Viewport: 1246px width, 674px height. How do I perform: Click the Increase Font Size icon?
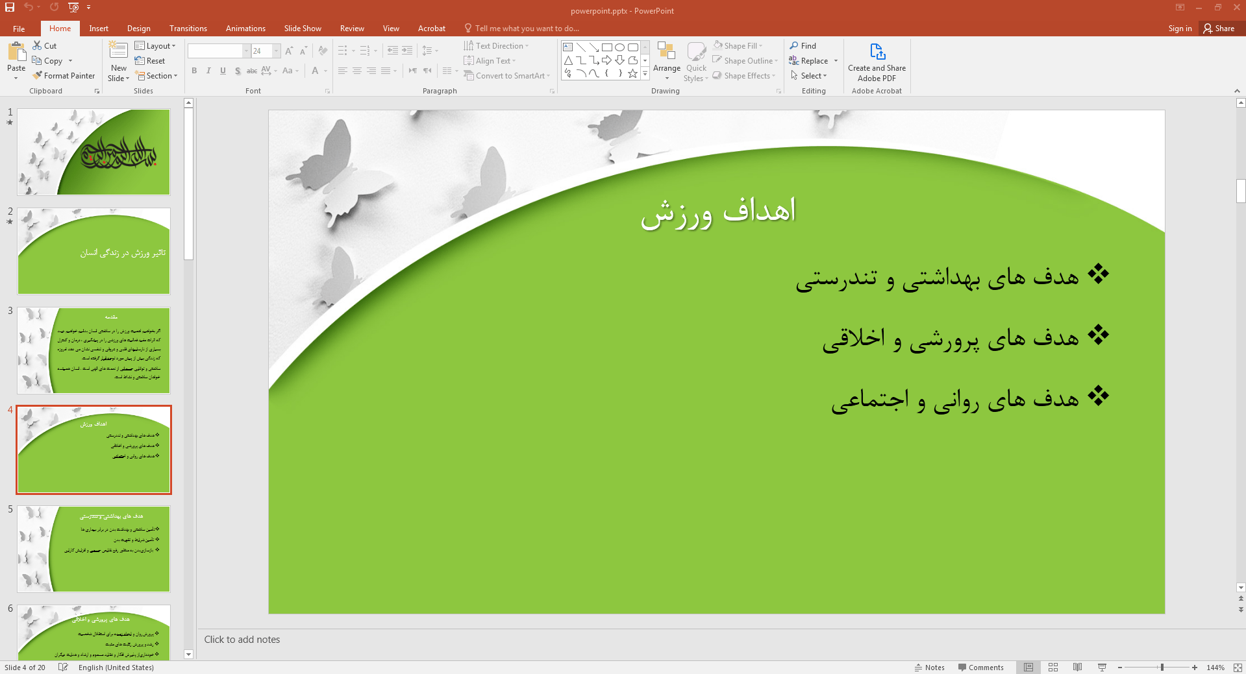(289, 51)
